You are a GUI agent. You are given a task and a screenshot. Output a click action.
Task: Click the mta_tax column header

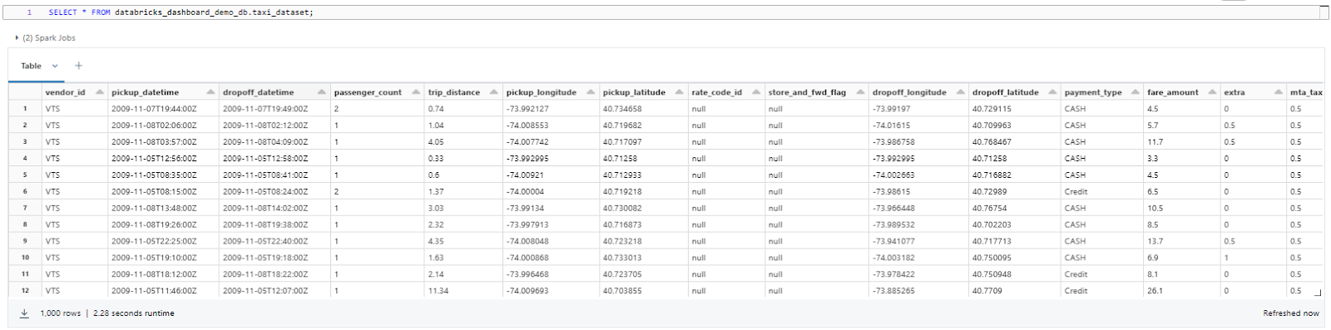coord(1306,92)
